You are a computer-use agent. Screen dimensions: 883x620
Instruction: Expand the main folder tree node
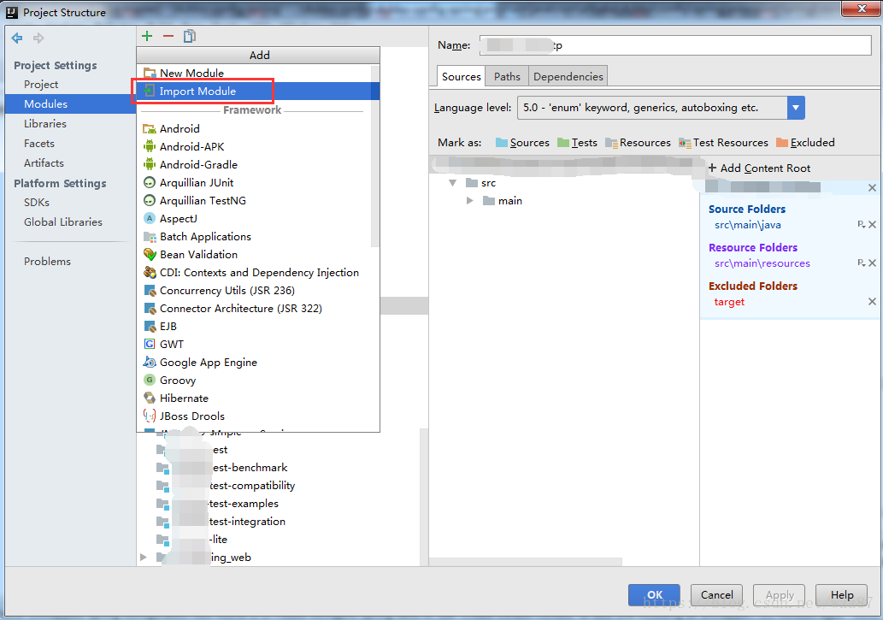[469, 201]
